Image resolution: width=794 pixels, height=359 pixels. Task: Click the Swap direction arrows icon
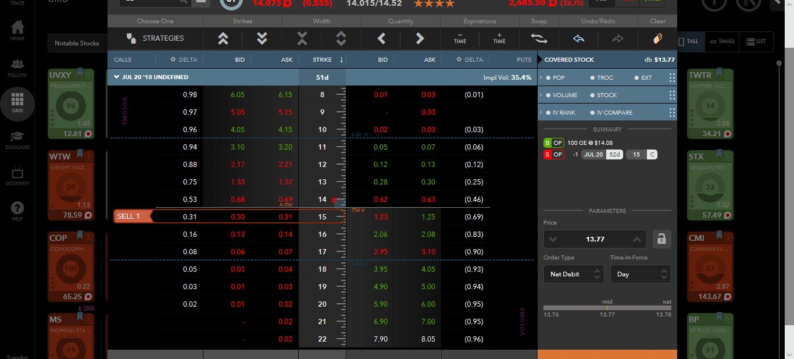coord(538,38)
